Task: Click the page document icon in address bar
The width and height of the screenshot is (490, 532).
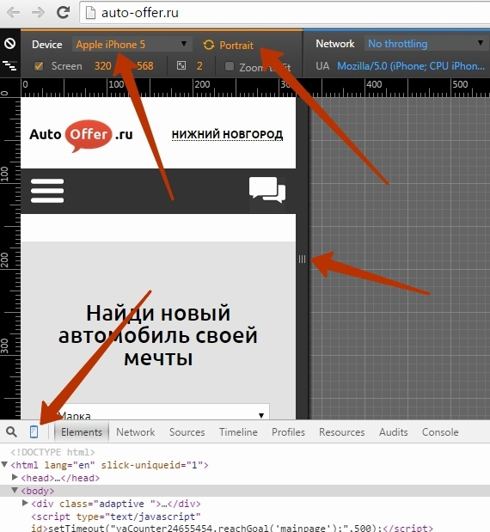Action: pyautogui.click(x=90, y=13)
